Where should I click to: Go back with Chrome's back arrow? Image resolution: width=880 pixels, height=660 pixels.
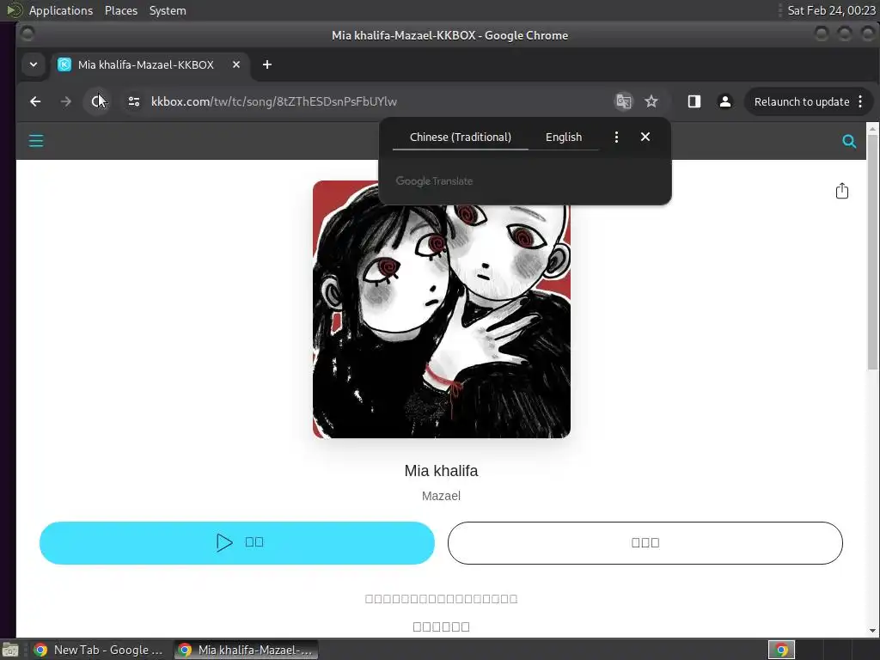click(35, 101)
